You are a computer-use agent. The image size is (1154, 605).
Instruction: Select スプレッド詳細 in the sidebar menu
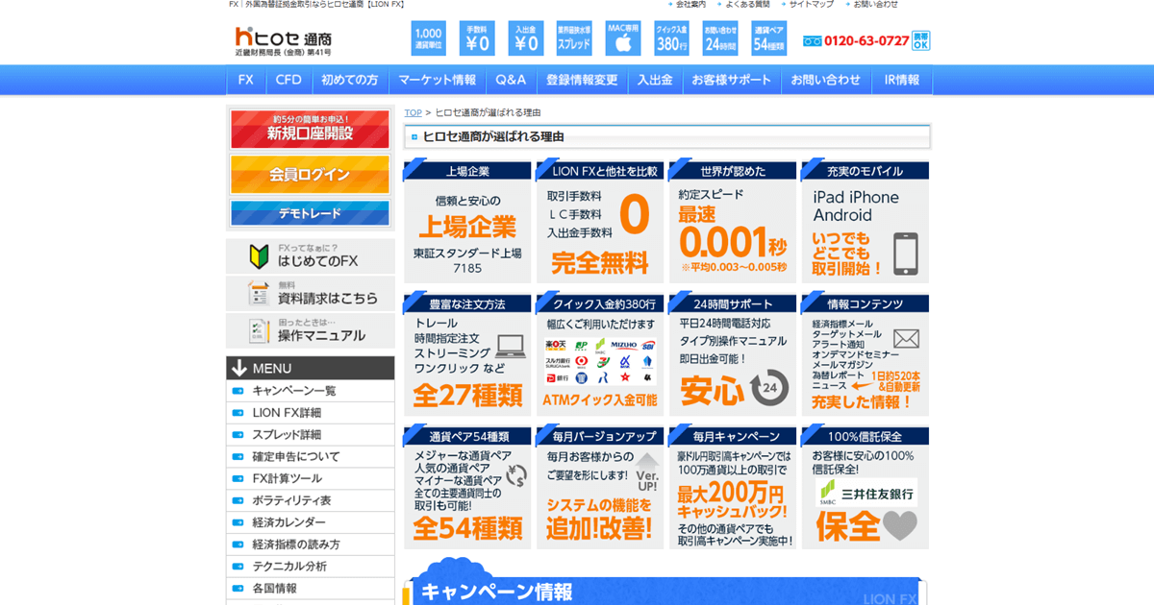pyautogui.click(x=311, y=435)
